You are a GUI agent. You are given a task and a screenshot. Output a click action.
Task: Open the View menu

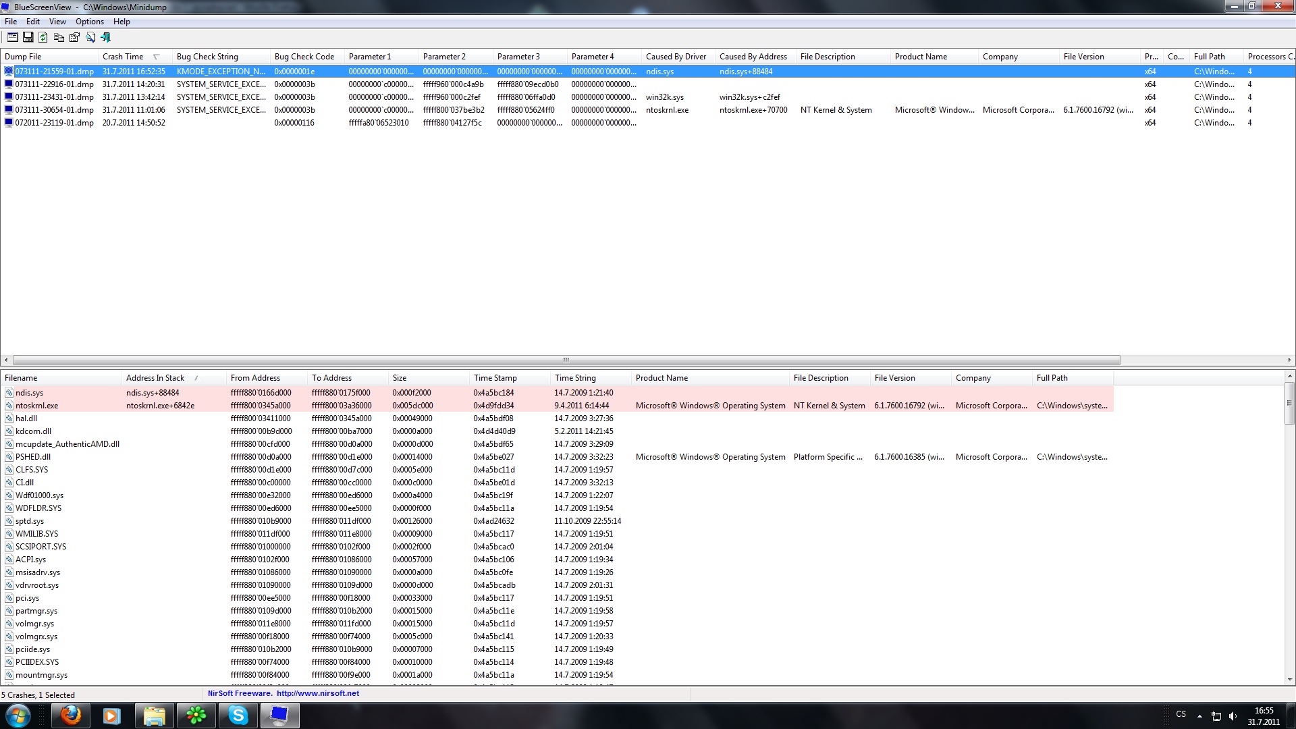57,22
